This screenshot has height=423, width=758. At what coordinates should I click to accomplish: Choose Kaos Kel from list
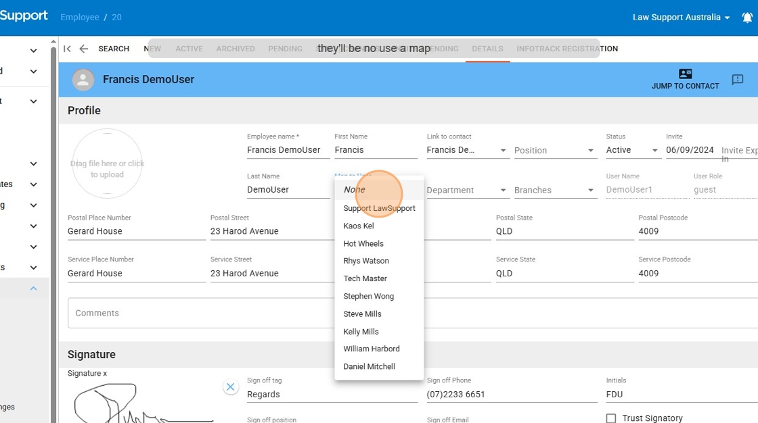click(379, 226)
